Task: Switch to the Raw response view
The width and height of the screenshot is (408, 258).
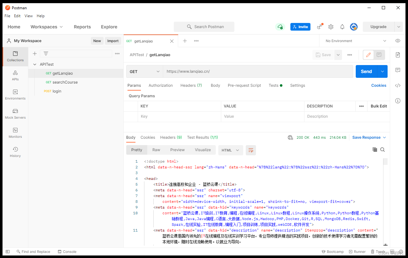Action: coord(156,150)
